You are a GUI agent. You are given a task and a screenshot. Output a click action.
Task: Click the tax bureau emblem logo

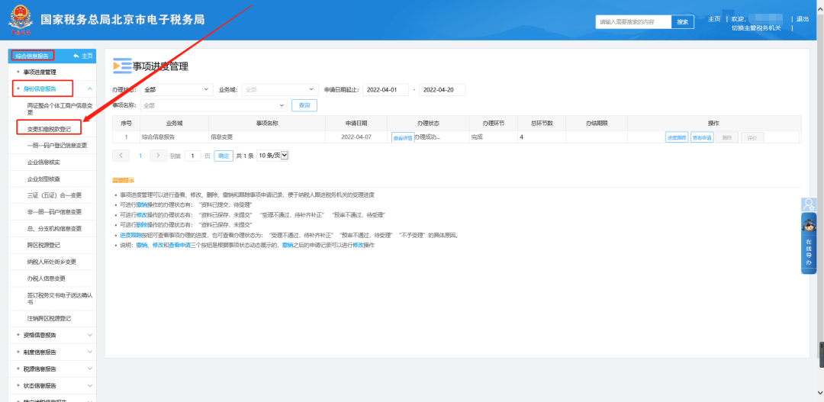coord(20,20)
